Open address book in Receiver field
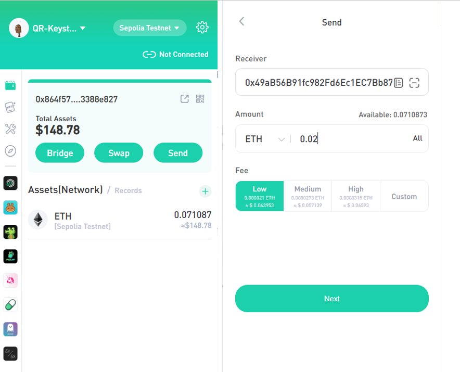The image size is (460, 372). [x=399, y=83]
